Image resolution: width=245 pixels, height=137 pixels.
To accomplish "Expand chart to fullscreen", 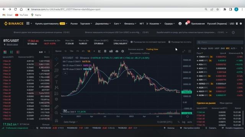I will pyautogui.click(x=184, y=51).
